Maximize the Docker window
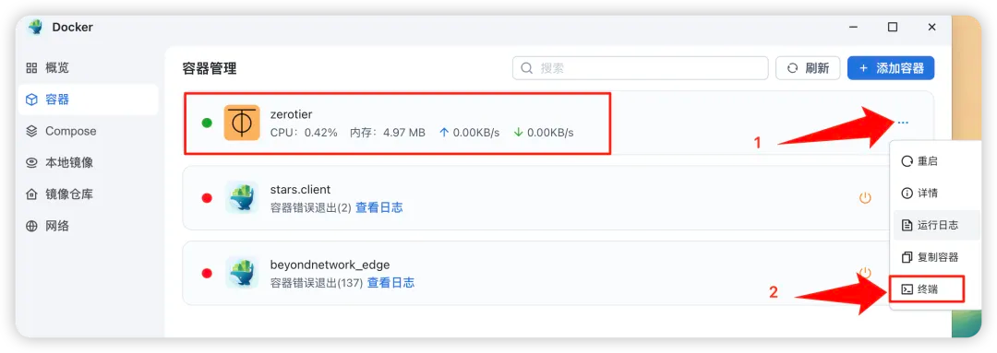 (893, 28)
